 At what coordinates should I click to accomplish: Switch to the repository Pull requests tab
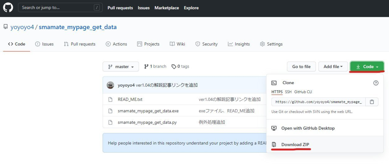point(80,44)
